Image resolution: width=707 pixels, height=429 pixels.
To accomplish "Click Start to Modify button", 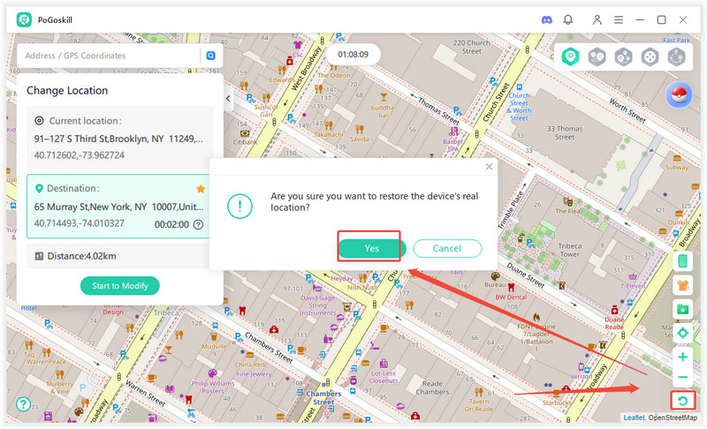I will coord(120,286).
